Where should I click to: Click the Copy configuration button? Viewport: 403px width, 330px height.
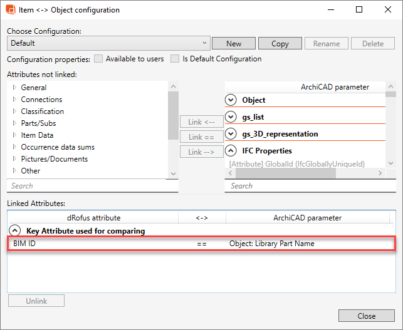pos(280,44)
